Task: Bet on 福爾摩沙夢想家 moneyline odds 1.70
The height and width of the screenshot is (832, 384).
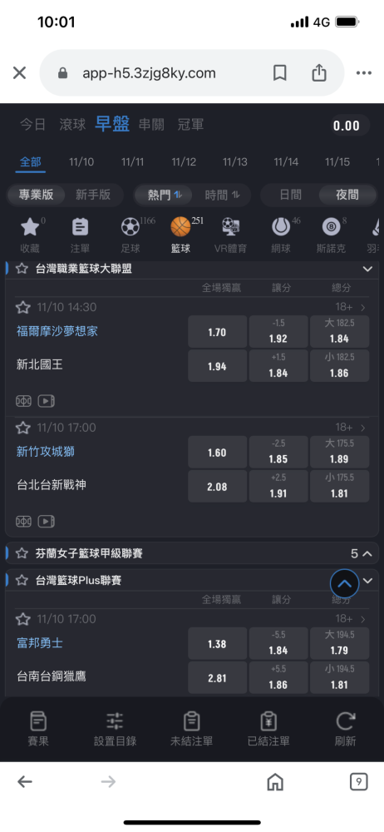Action: pyautogui.click(x=218, y=332)
